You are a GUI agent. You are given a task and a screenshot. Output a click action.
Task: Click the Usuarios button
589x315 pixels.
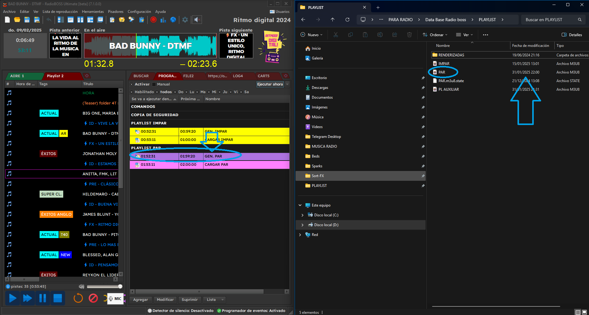pos(280,12)
